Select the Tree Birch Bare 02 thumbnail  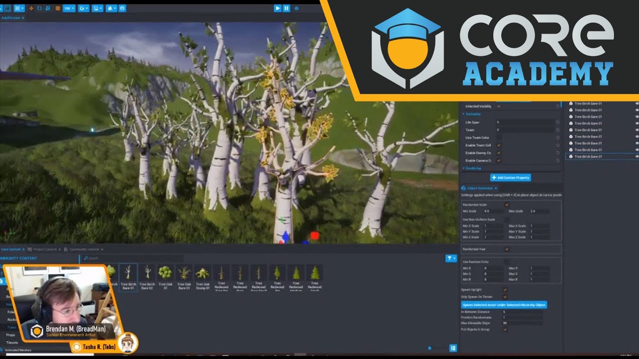pos(147,277)
